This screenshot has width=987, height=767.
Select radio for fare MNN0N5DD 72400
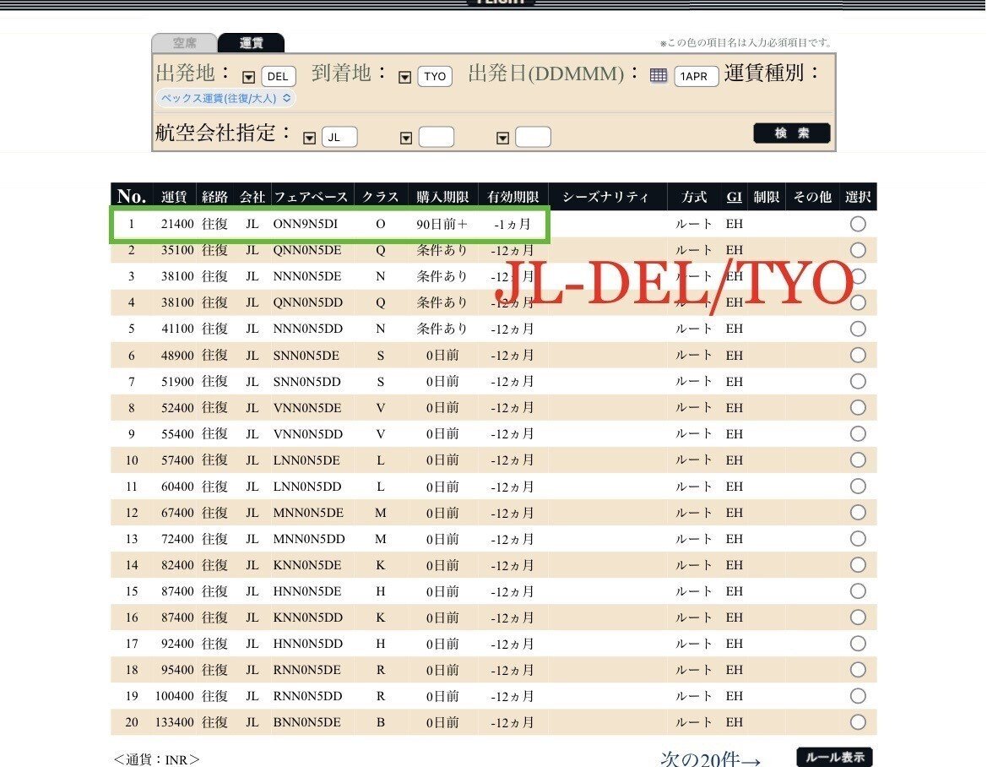[857, 538]
